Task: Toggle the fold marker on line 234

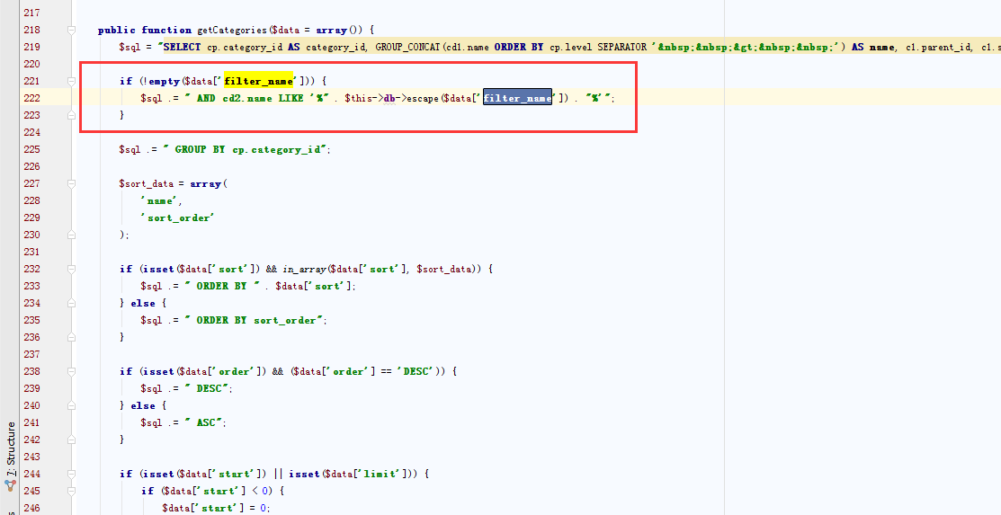Action: point(72,303)
